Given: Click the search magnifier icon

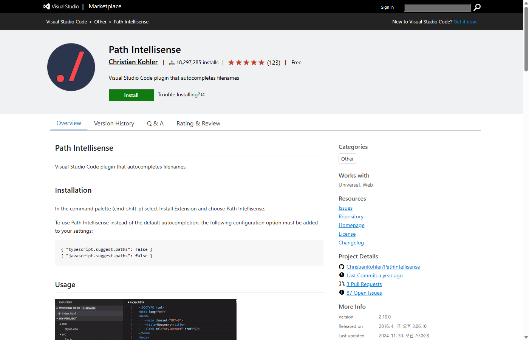Looking at the screenshot, I should pyautogui.click(x=476, y=7).
